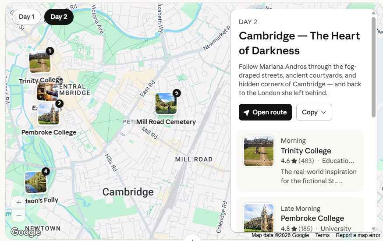The image size is (383, 241).
Task: Open Pembroke College thumbnail in list
Action: tap(259, 218)
